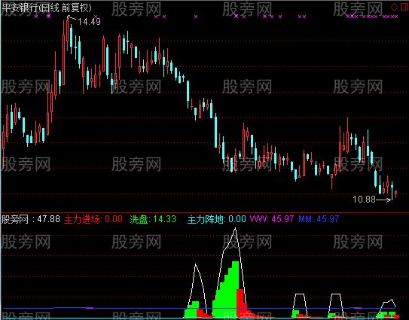
Task: Click the MM: 45.97 indicator value
Action: (x=319, y=219)
